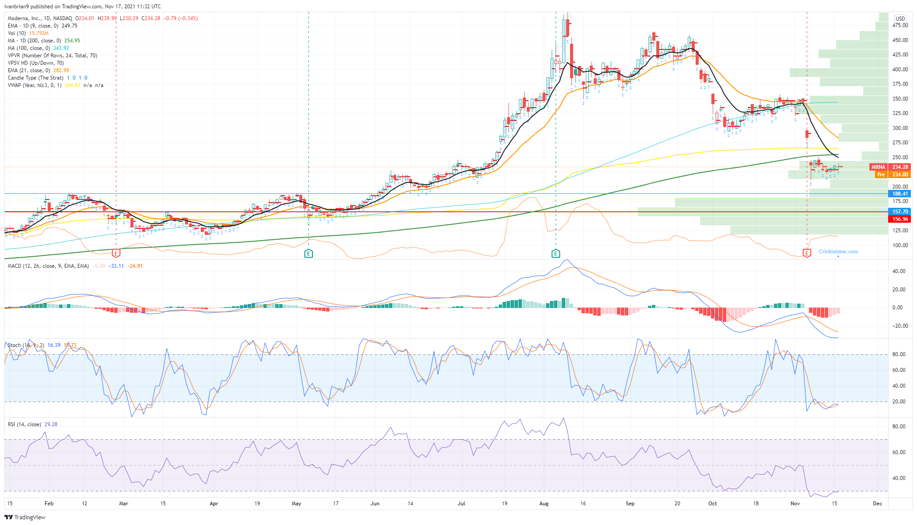Screen dimensions: 917x525
Task: Select the blue 188.41 level label
Action: [x=899, y=194]
